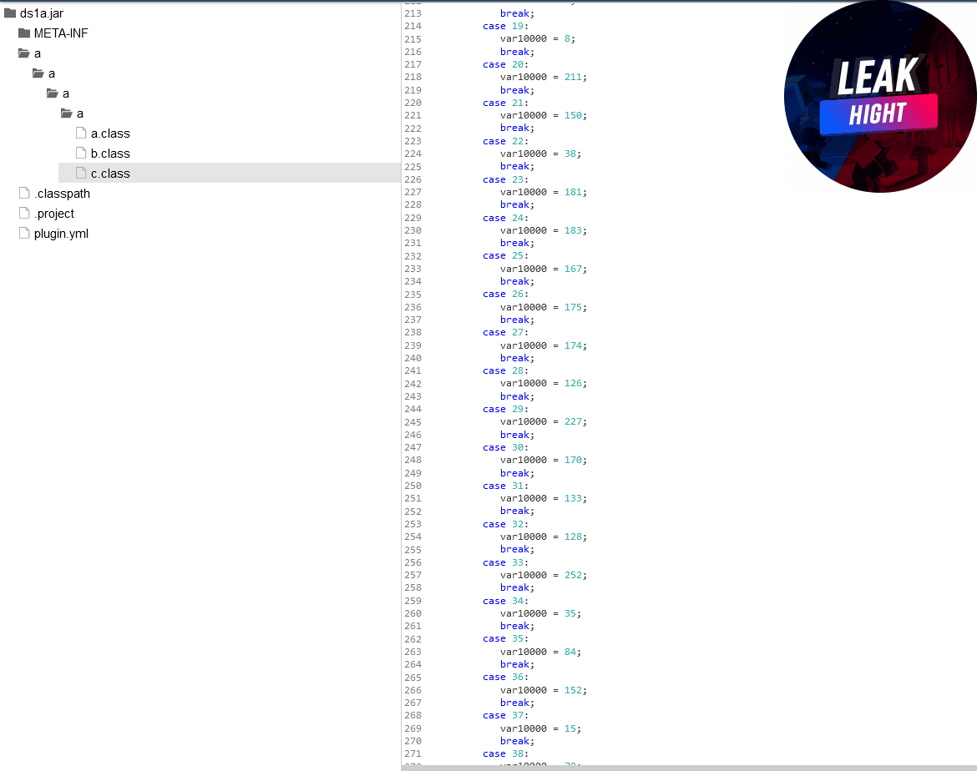This screenshot has height=771, width=977.
Task: Click the break statement on line 213
Action: tap(517, 13)
